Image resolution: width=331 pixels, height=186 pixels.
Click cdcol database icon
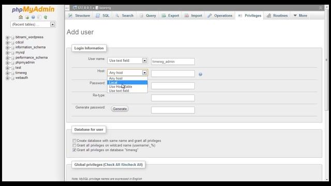point(12,42)
